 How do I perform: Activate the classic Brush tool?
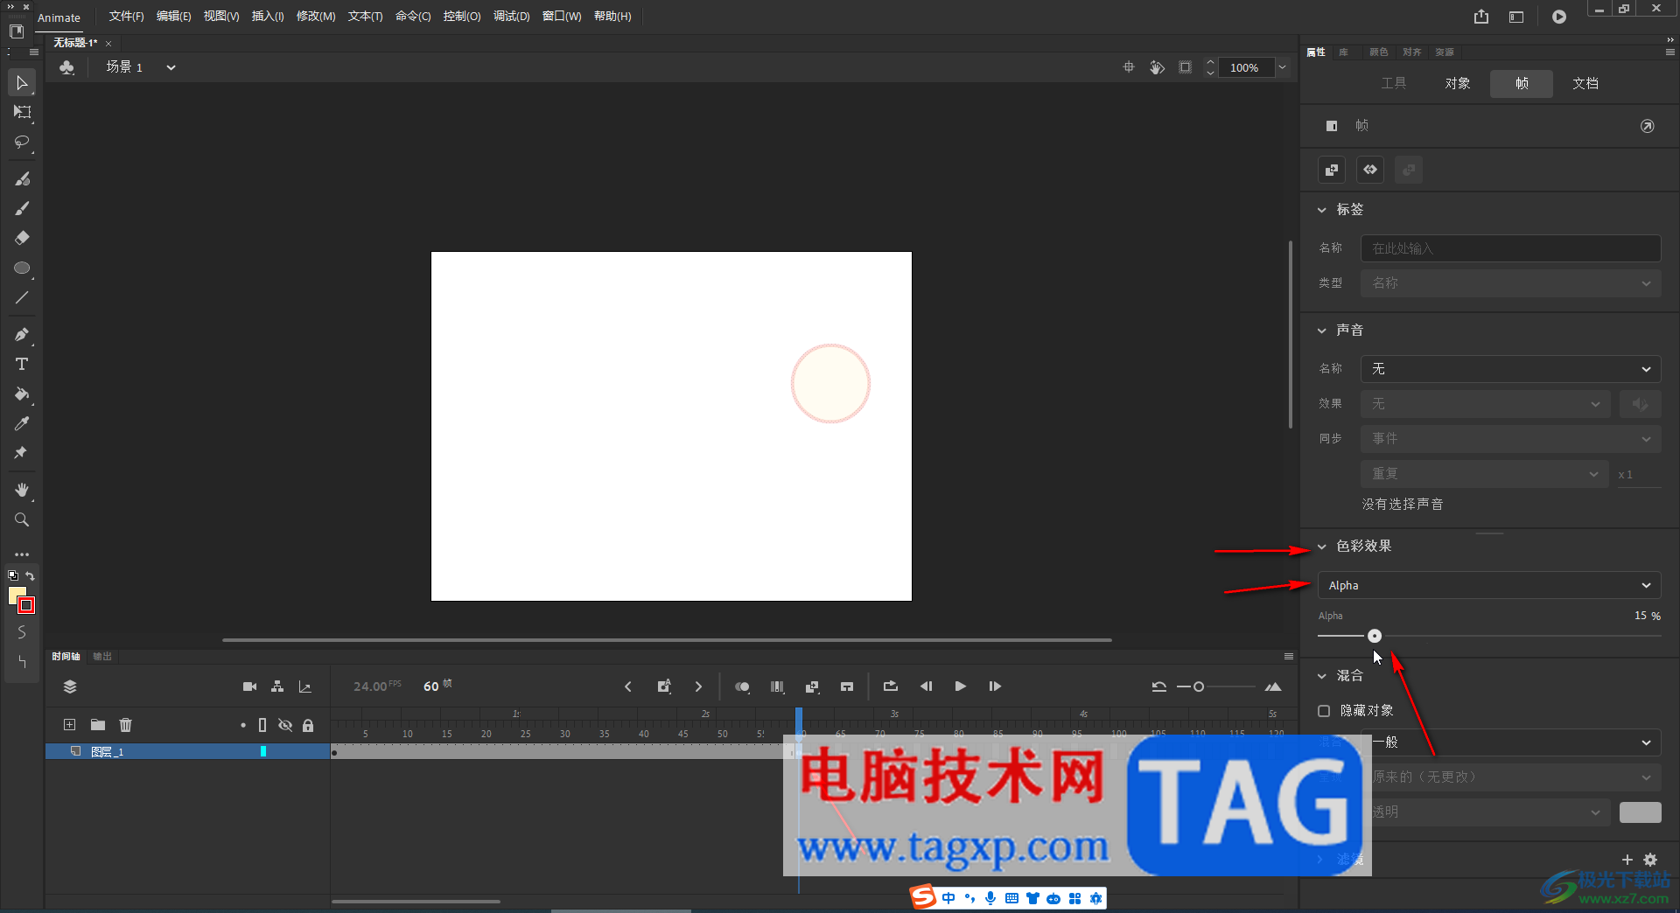22,208
